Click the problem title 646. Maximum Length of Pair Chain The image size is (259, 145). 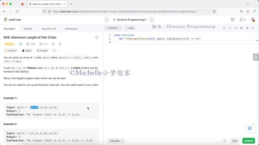[x=30, y=37]
